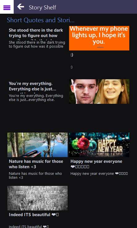Open the 'You're my everything' story title
The image size is (137, 228).
(32, 86)
